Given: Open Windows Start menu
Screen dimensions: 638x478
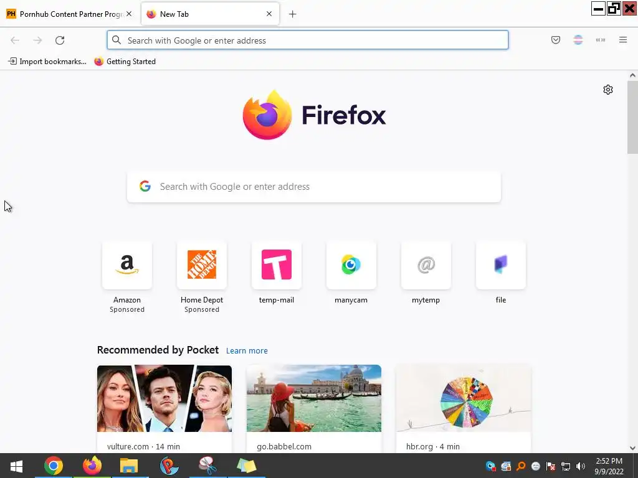Looking at the screenshot, I should 16,466.
